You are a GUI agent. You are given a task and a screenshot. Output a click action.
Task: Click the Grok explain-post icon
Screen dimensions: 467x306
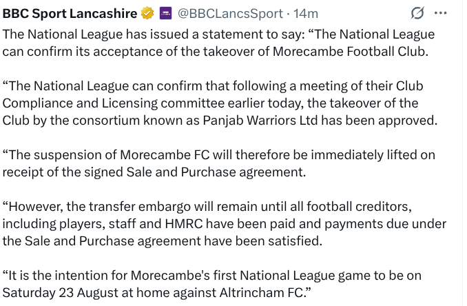[417, 13]
